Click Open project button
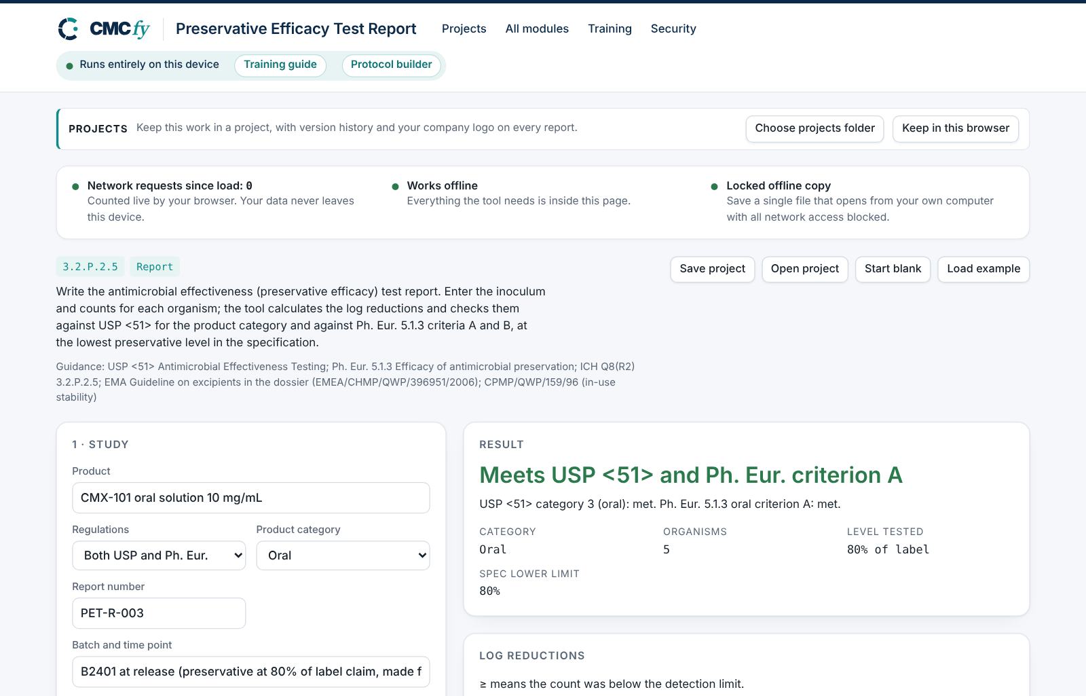Screen dimensions: 1086x696 coord(804,269)
